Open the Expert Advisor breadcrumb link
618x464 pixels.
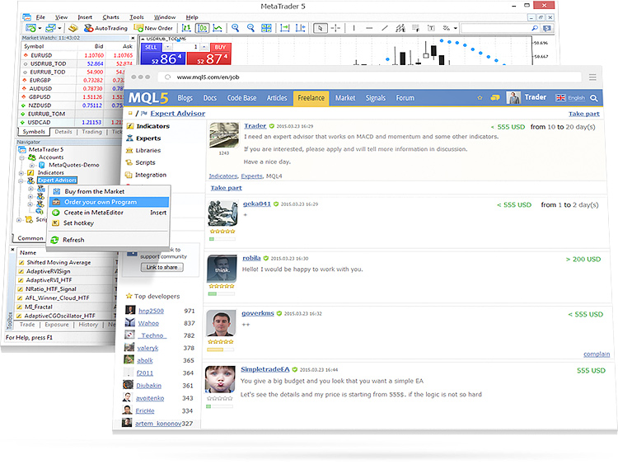(177, 114)
